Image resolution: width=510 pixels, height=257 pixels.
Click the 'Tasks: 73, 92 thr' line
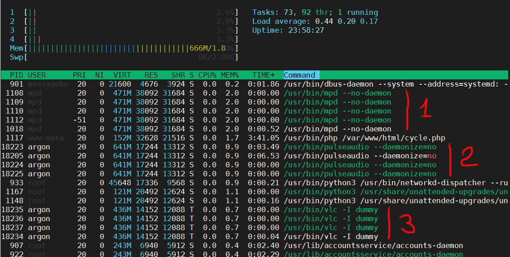pos(315,13)
